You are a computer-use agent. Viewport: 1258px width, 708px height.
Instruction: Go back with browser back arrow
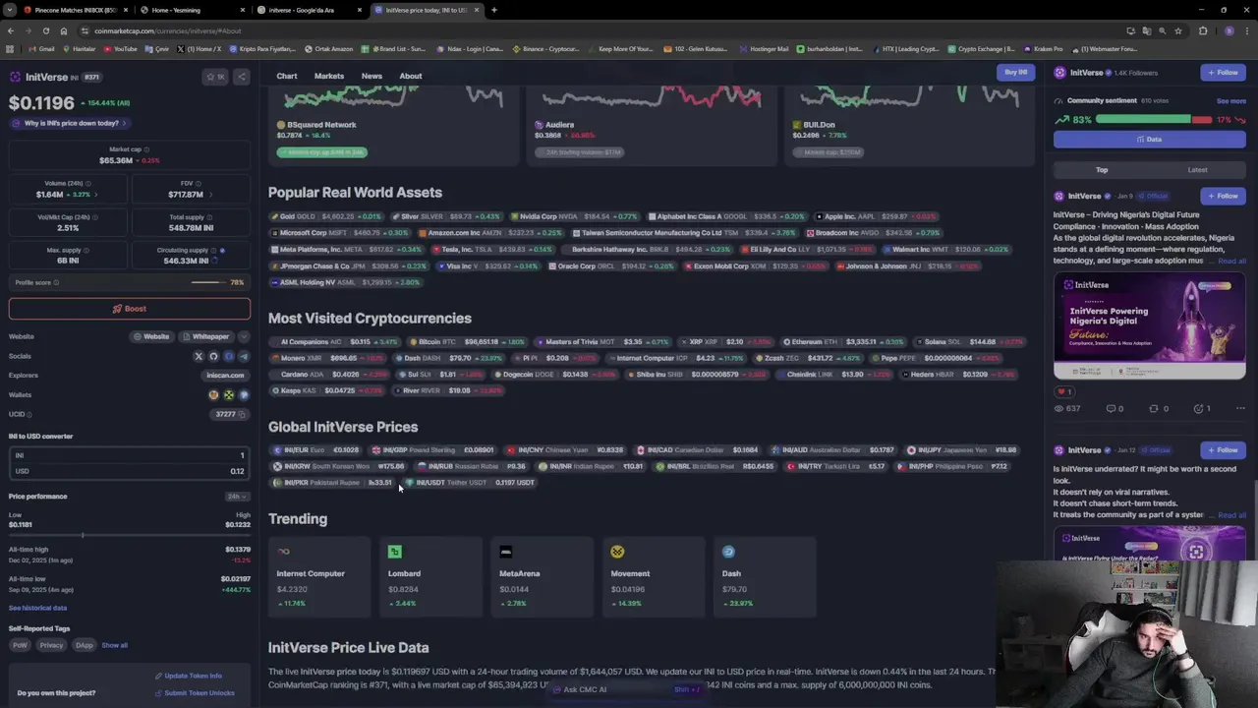11,30
